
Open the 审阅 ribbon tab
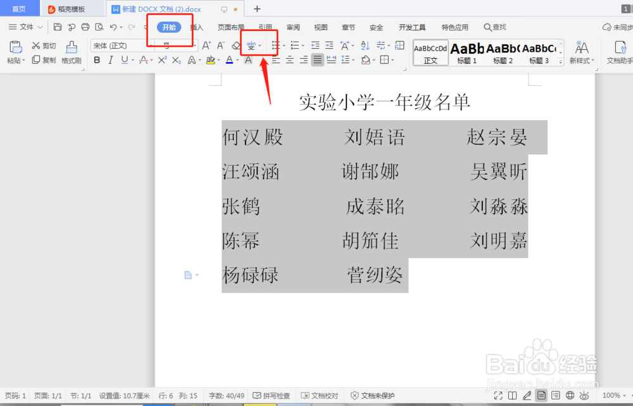click(x=293, y=27)
